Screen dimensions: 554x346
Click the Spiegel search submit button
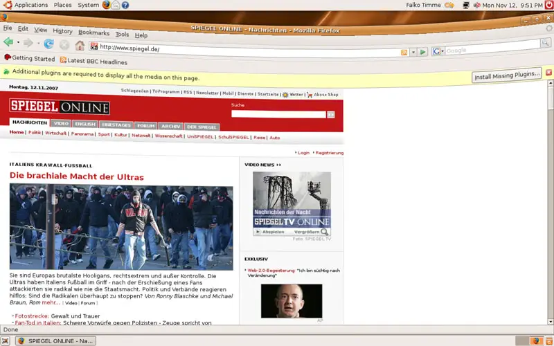pos(331,114)
